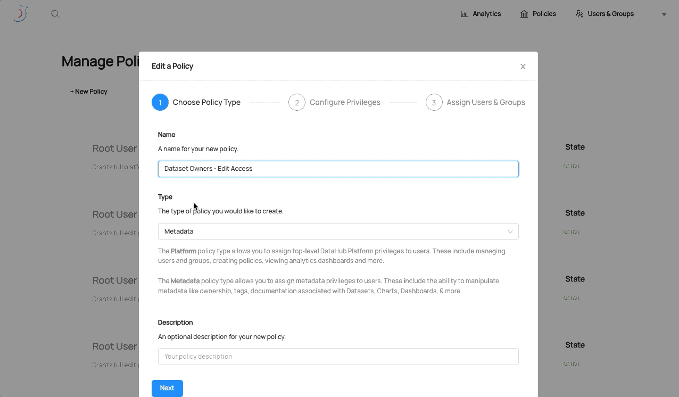Click the Policies bank building icon
679x397 pixels.
524,14
